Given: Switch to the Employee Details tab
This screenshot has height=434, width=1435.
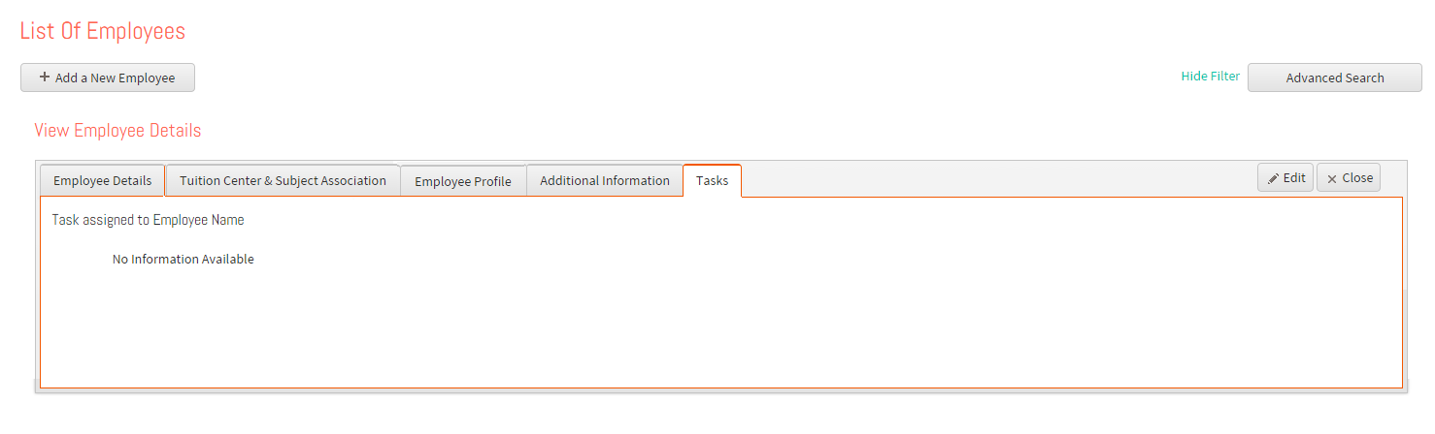Looking at the screenshot, I should [102, 180].
